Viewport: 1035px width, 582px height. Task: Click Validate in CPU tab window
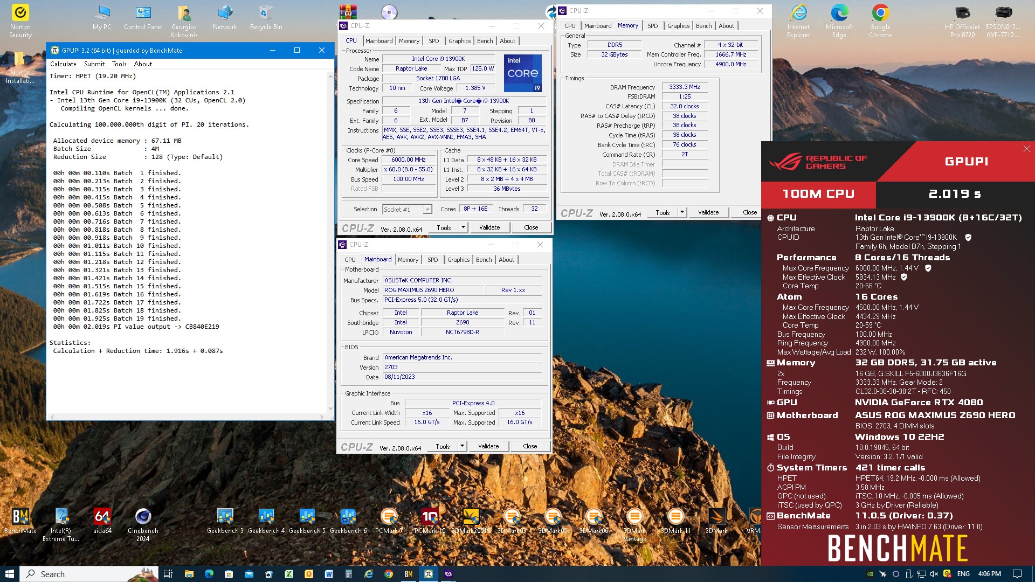tap(489, 227)
